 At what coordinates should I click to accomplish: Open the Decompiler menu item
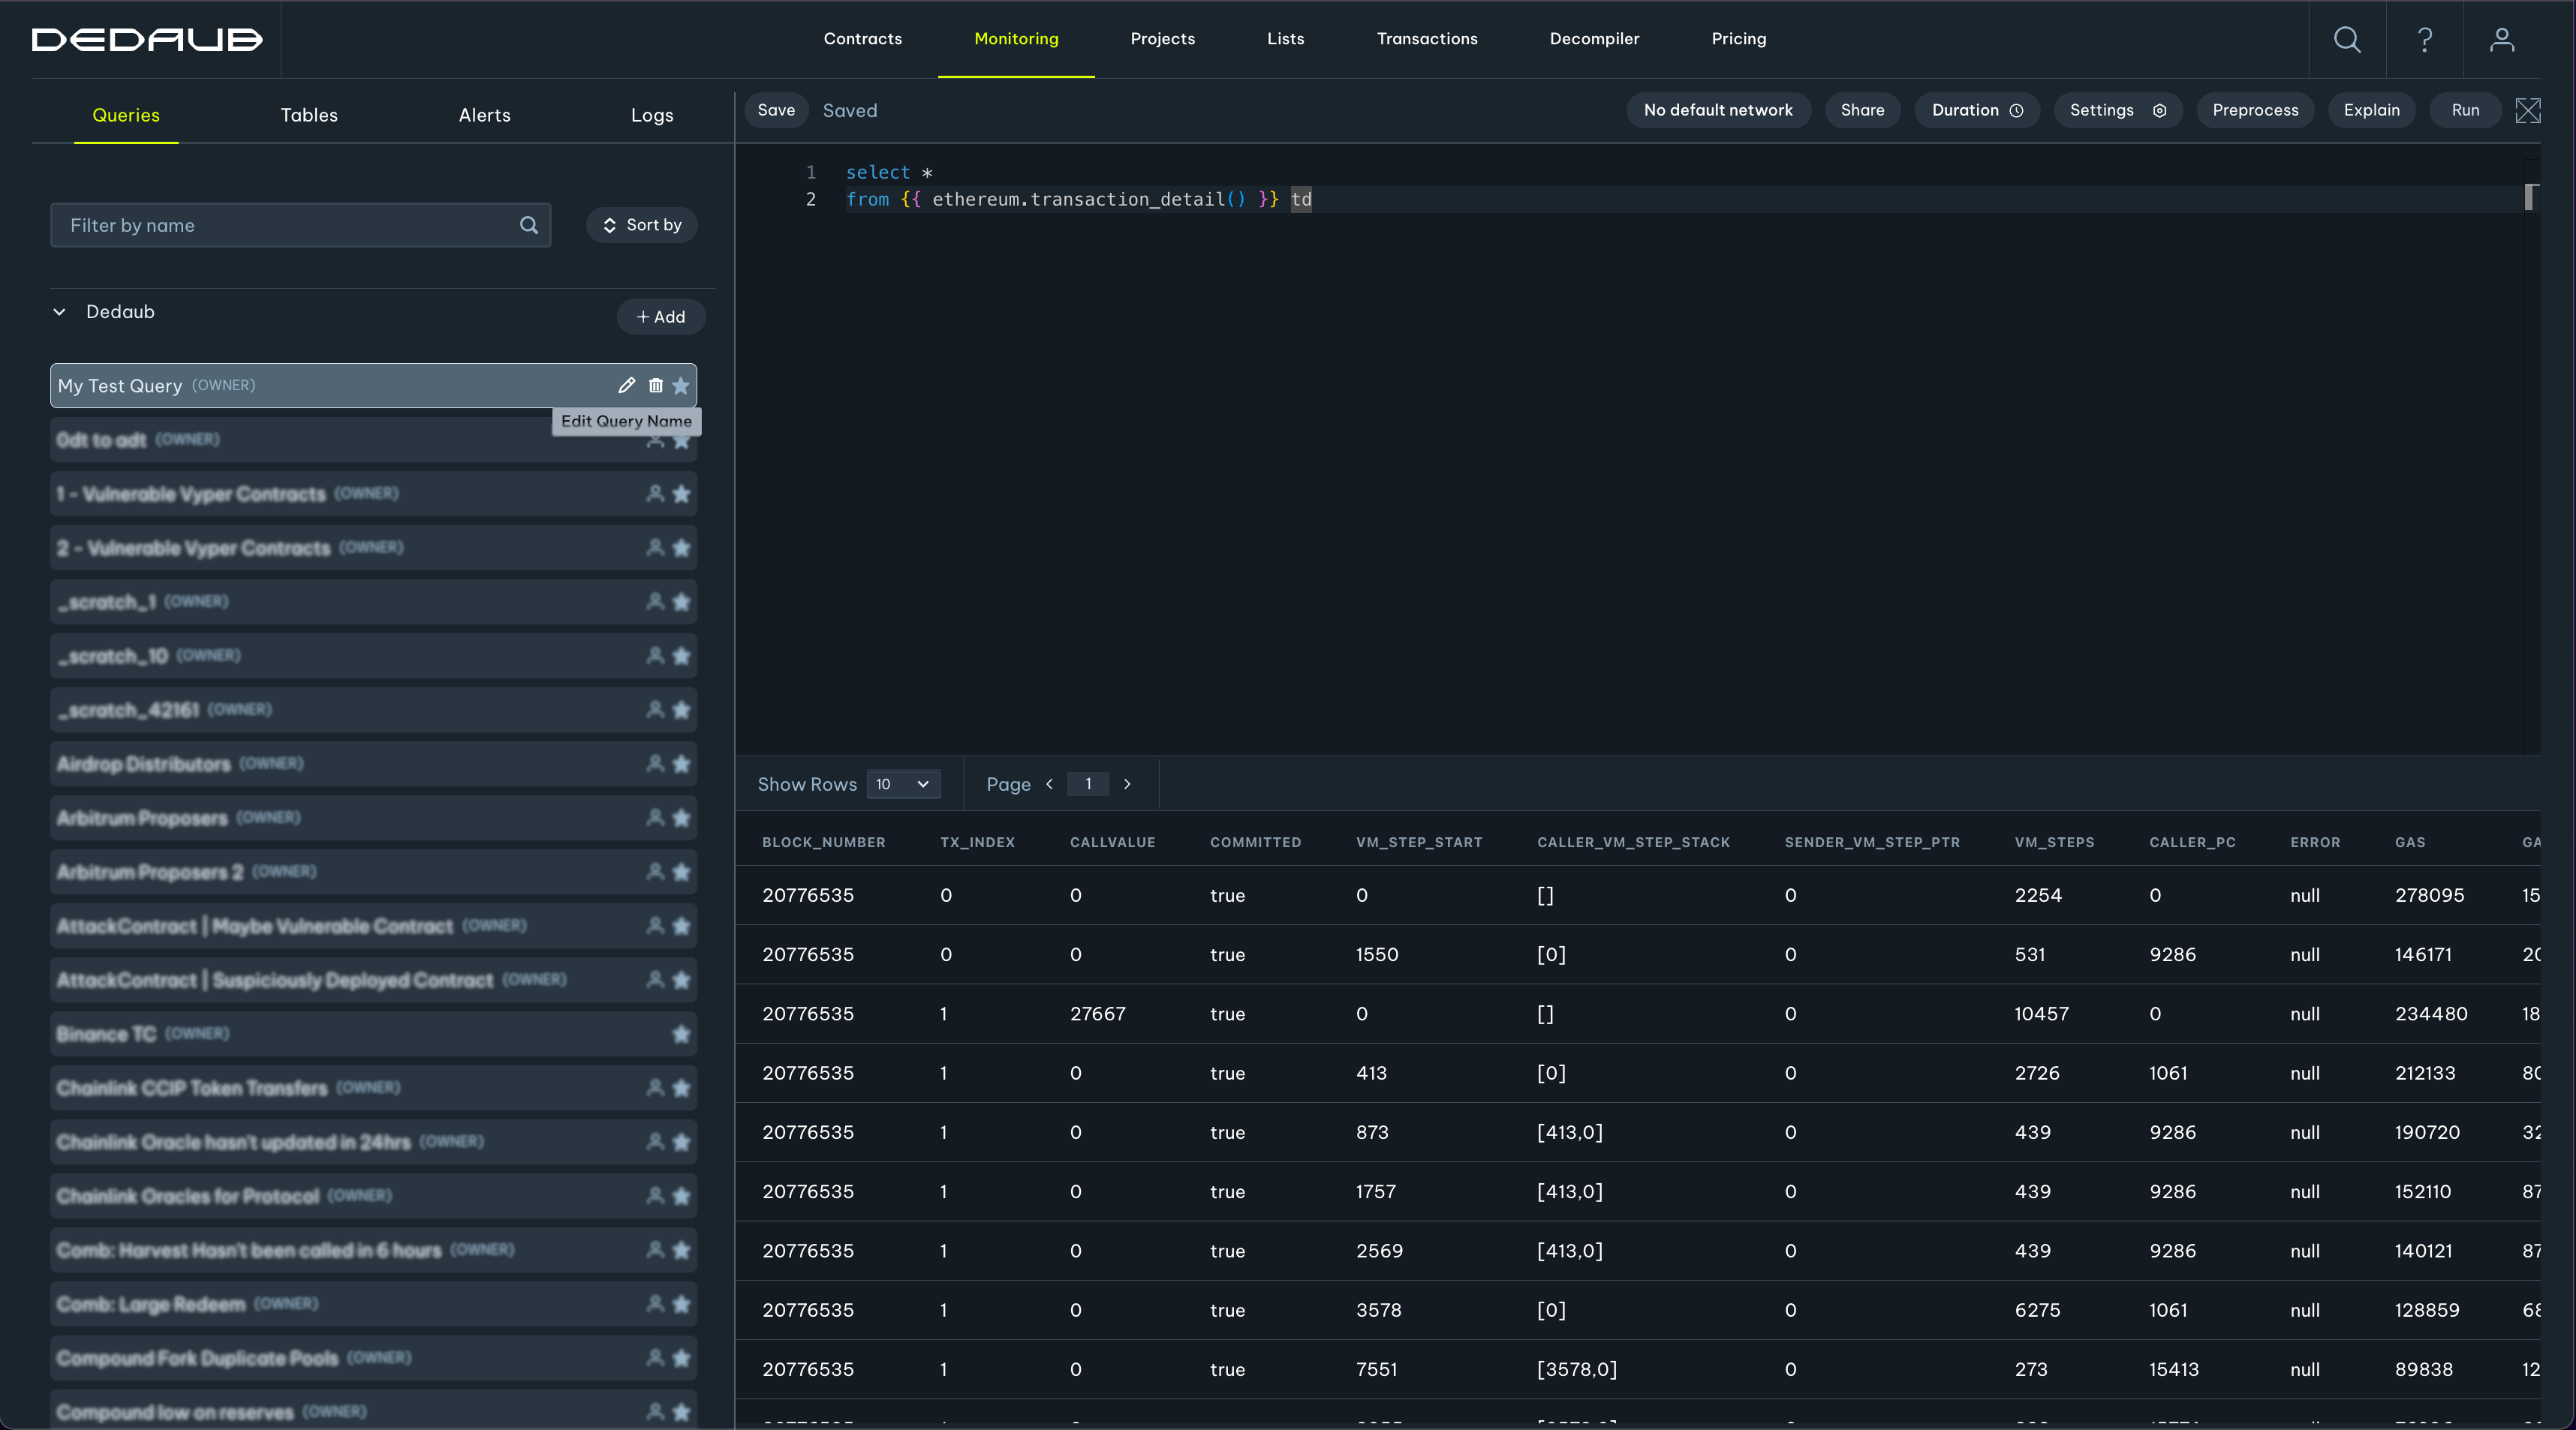(x=1594, y=39)
